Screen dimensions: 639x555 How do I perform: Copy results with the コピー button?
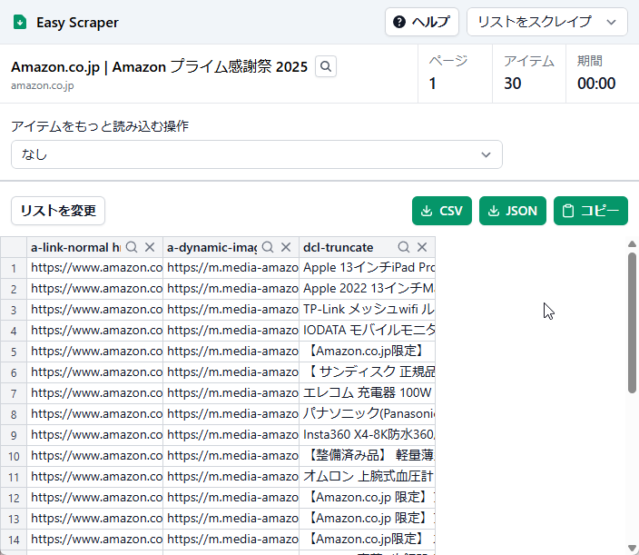click(x=591, y=211)
